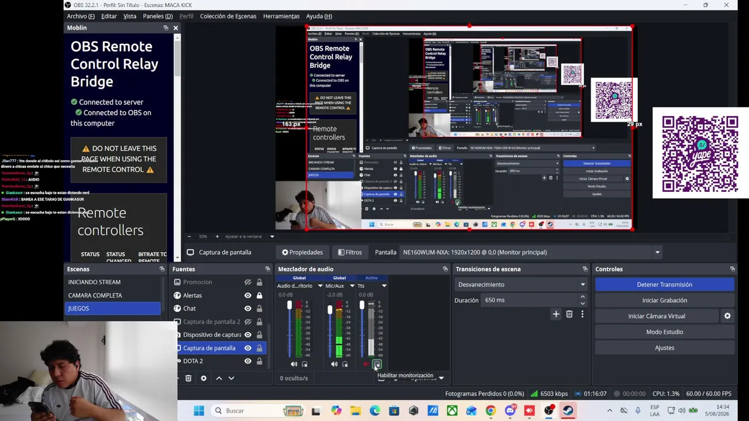Open the Paneles menu
749x421 pixels.
click(157, 16)
